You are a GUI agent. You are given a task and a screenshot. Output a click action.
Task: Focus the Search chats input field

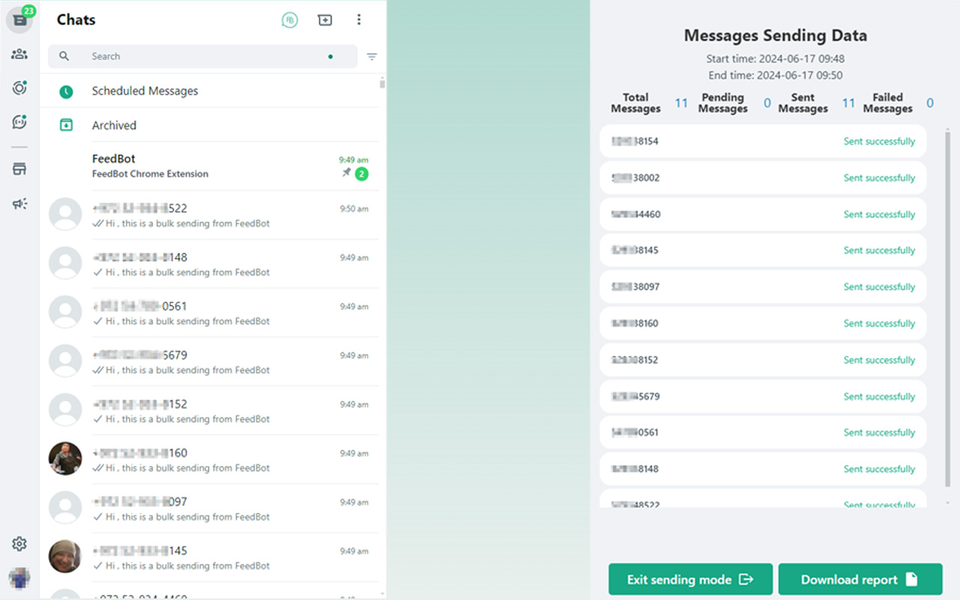[202, 56]
